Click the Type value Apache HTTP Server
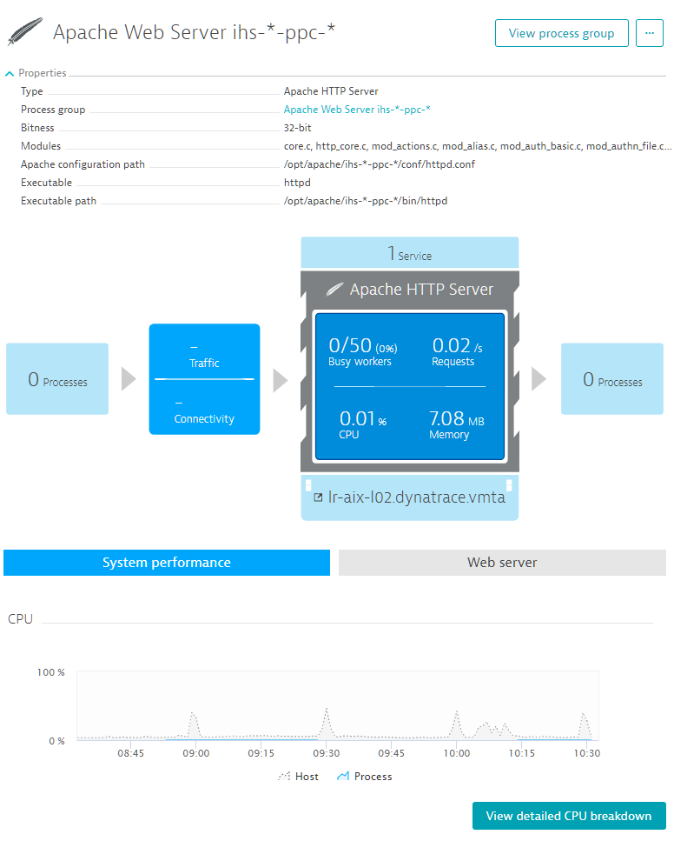674x841 pixels. 331,91
